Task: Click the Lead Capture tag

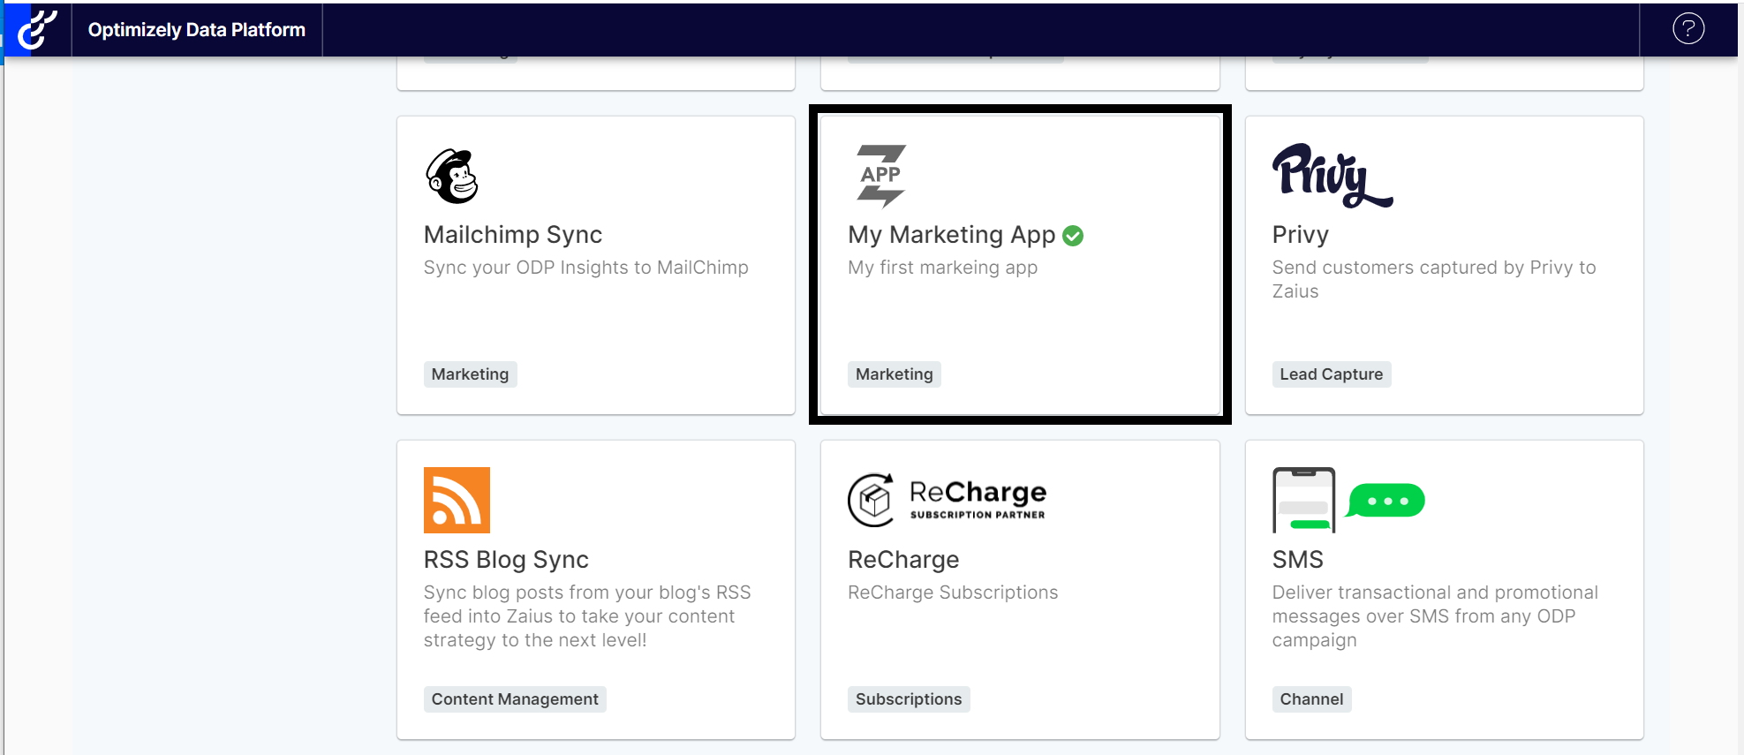Action: (1332, 374)
